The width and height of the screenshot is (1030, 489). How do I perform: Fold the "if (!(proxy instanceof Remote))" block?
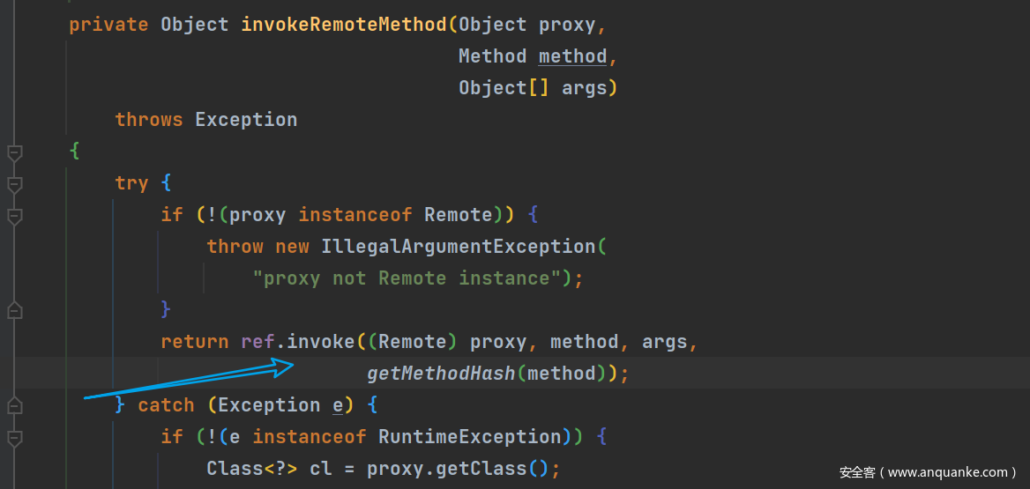point(13,216)
